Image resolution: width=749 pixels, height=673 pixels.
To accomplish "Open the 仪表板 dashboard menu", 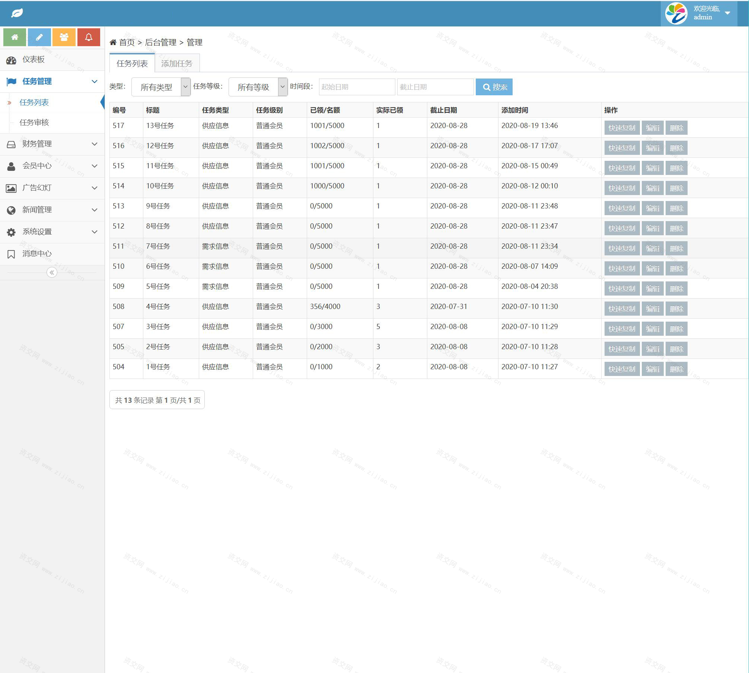I will point(52,60).
